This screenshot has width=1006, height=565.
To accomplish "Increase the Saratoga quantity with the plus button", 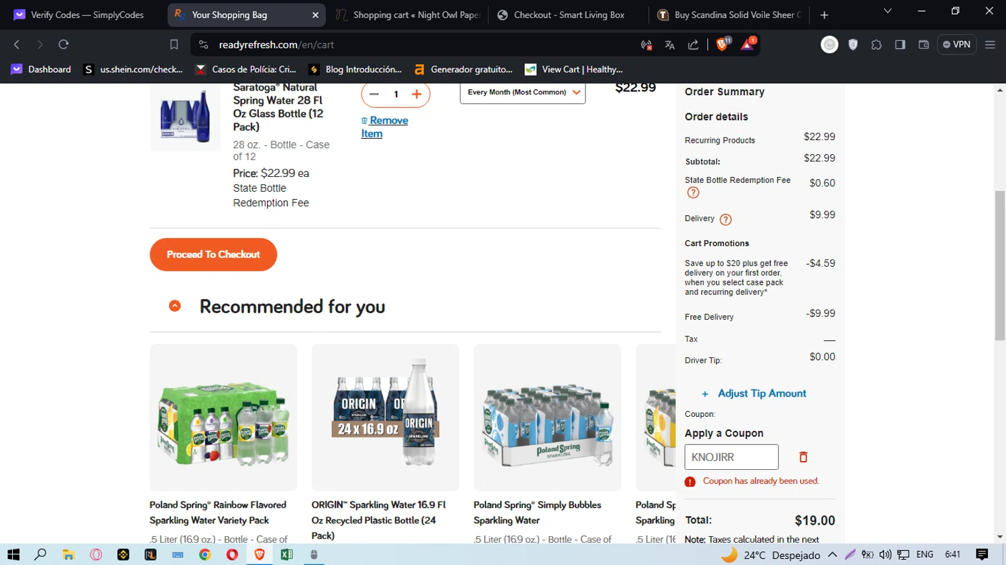I will click(x=416, y=94).
